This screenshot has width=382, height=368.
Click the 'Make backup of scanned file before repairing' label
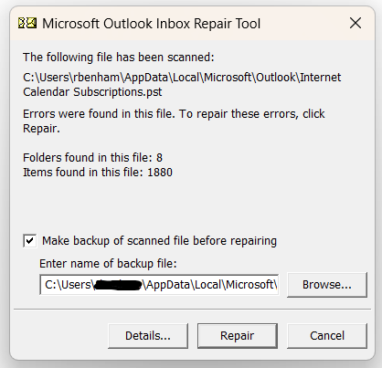coord(159,241)
